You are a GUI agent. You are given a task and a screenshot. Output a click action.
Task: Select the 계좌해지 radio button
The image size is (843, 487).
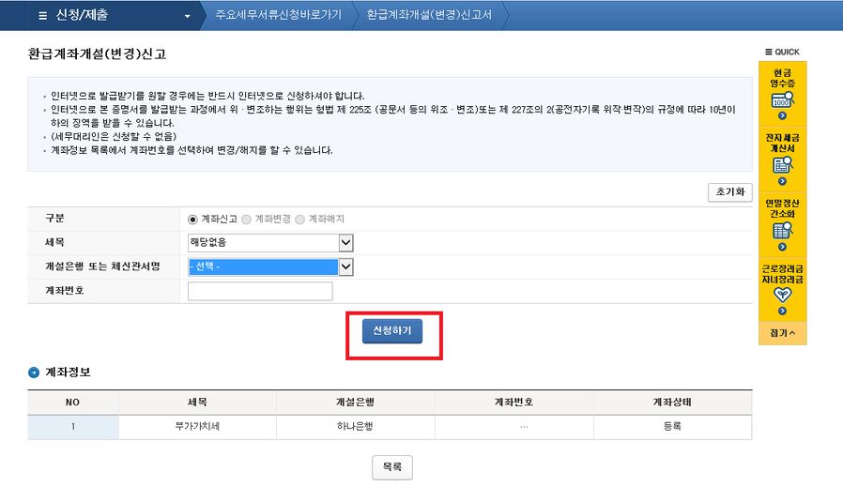(x=300, y=219)
